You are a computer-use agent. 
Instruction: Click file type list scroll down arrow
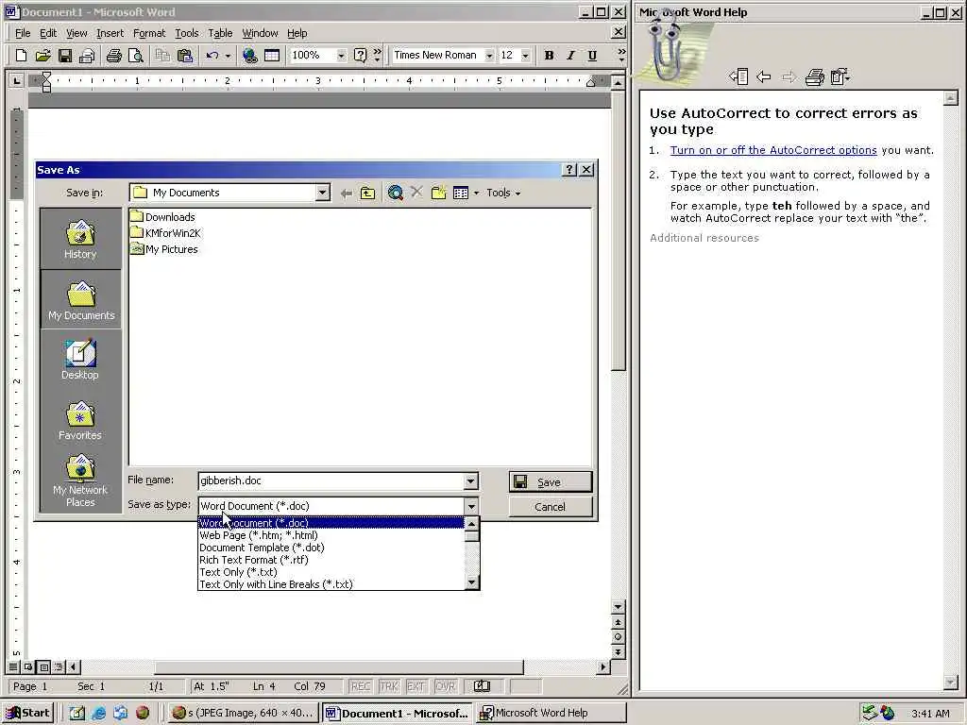tap(472, 582)
